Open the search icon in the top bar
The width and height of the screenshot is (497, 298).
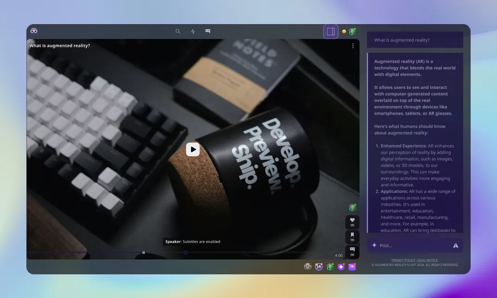click(x=178, y=32)
